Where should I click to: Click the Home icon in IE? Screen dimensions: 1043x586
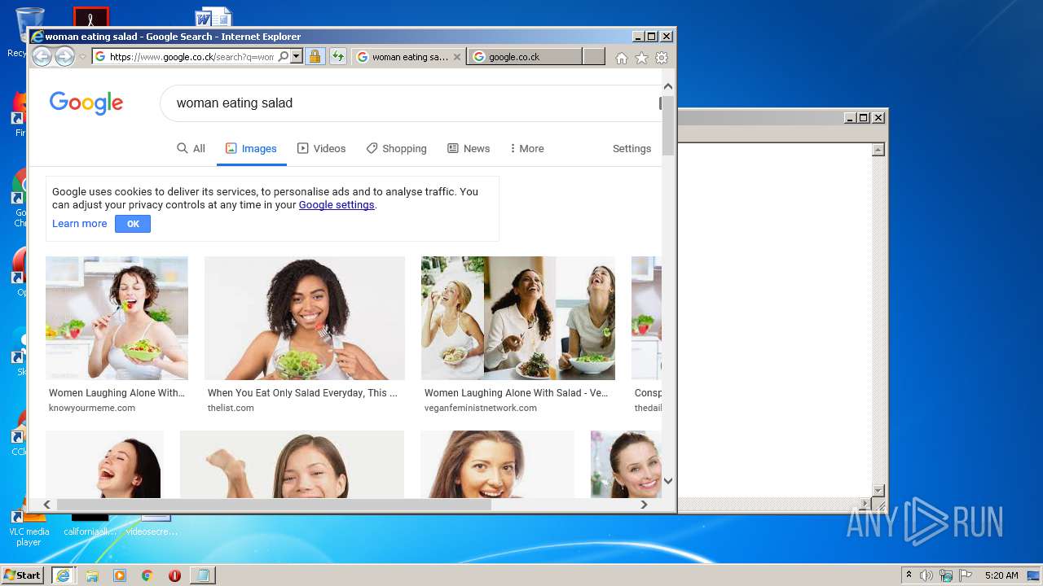point(622,58)
